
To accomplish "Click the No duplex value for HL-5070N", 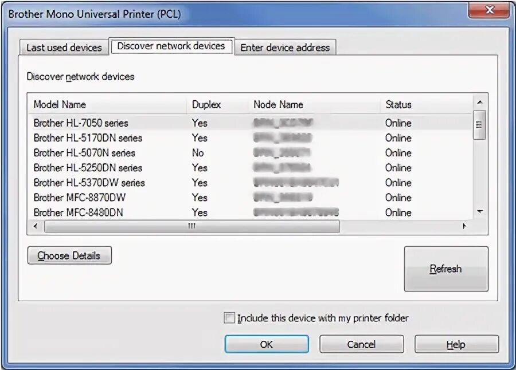I will [x=198, y=152].
